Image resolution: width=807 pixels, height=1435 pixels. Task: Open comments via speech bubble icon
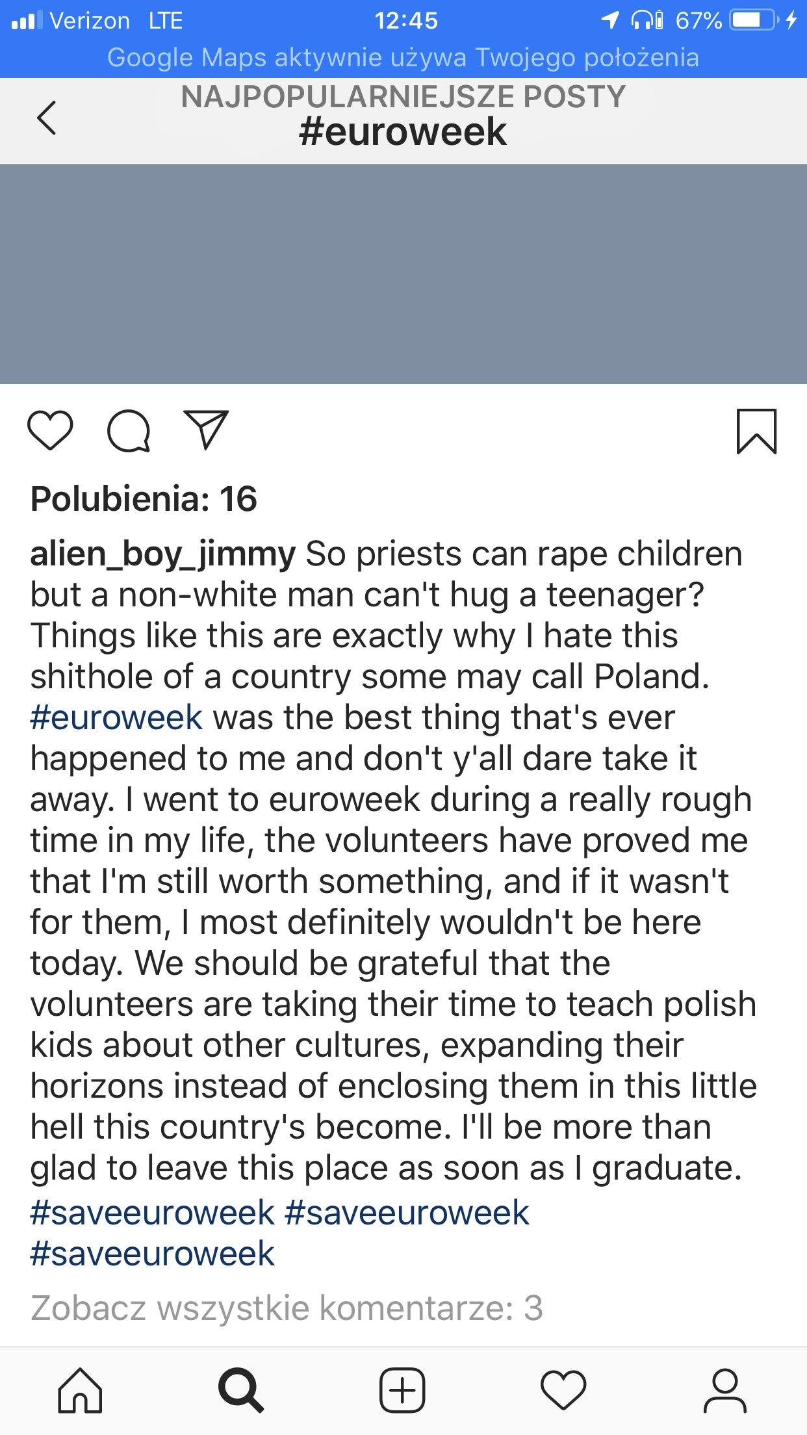point(129,430)
